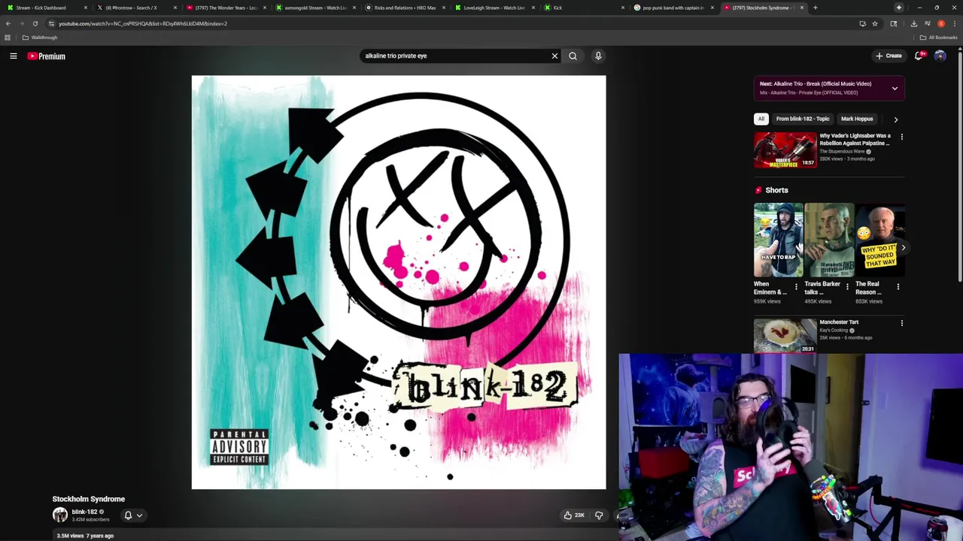
Task: Open a new browser tab
Action: click(815, 8)
